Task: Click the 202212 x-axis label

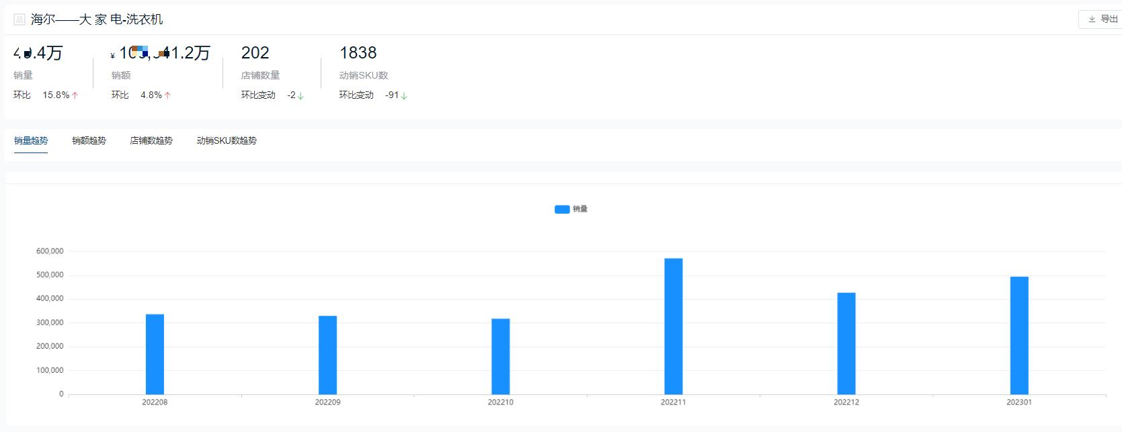Action: [x=846, y=402]
